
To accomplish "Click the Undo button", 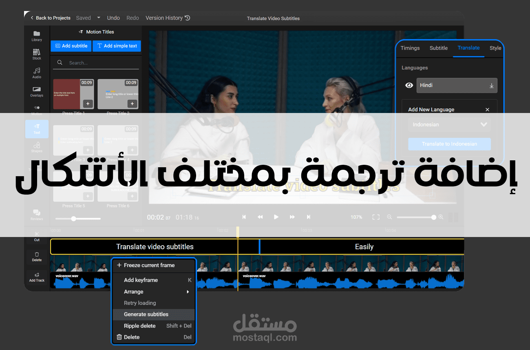I will click(x=113, y=18).
